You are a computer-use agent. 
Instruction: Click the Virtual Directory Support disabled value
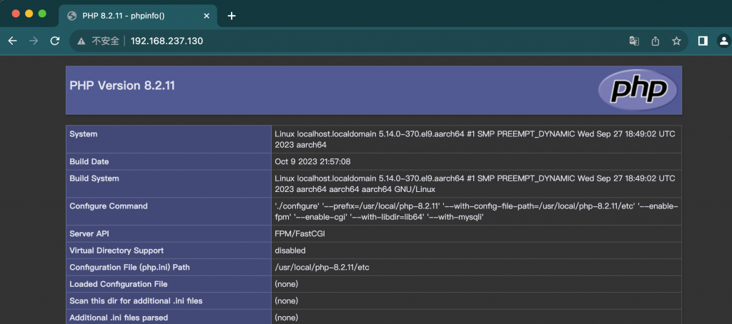point(290,250)
